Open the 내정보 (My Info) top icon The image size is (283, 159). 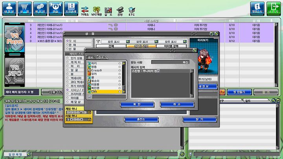pyautogui.click(x=9, y=9)
